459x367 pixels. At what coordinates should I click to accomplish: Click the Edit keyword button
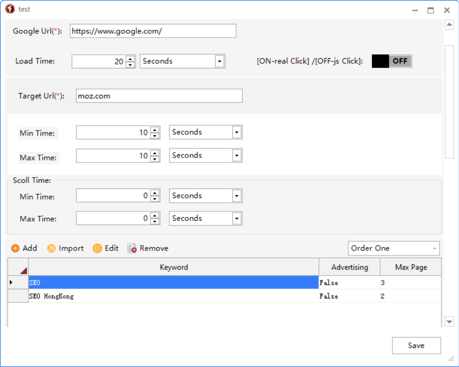tap(106, 248)
